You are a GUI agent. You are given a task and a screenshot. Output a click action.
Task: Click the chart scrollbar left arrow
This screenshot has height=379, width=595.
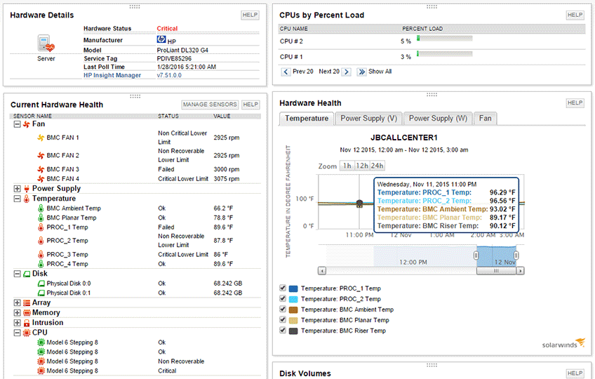(322, 271)
